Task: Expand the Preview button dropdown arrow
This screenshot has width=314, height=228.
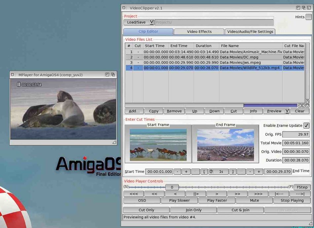Action: click(287, 111)
